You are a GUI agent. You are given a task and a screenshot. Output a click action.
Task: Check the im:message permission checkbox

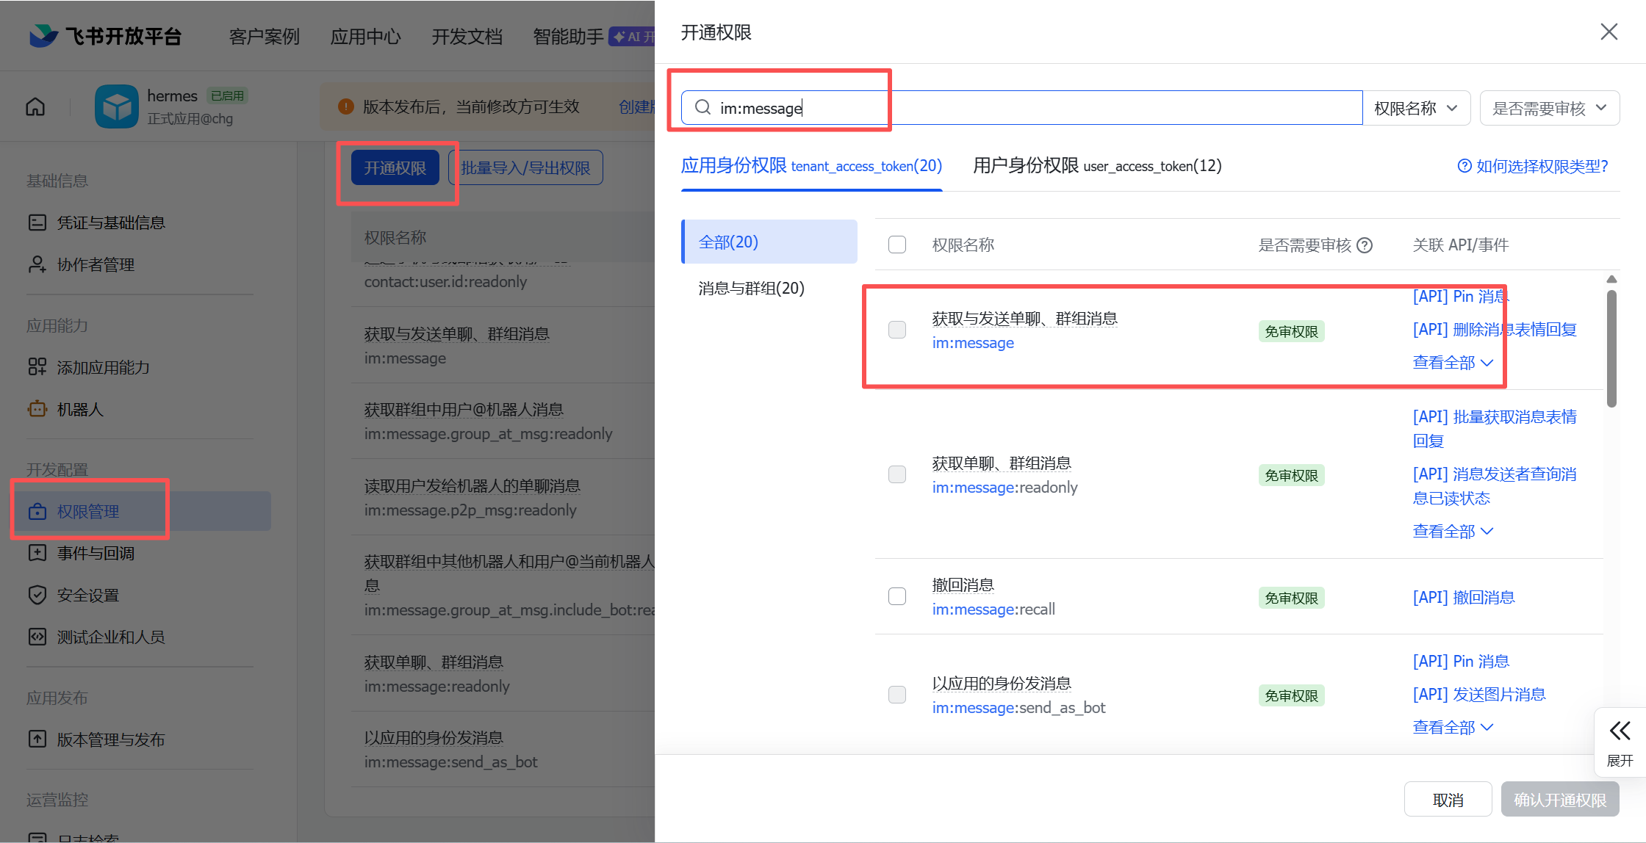(896, 330)
